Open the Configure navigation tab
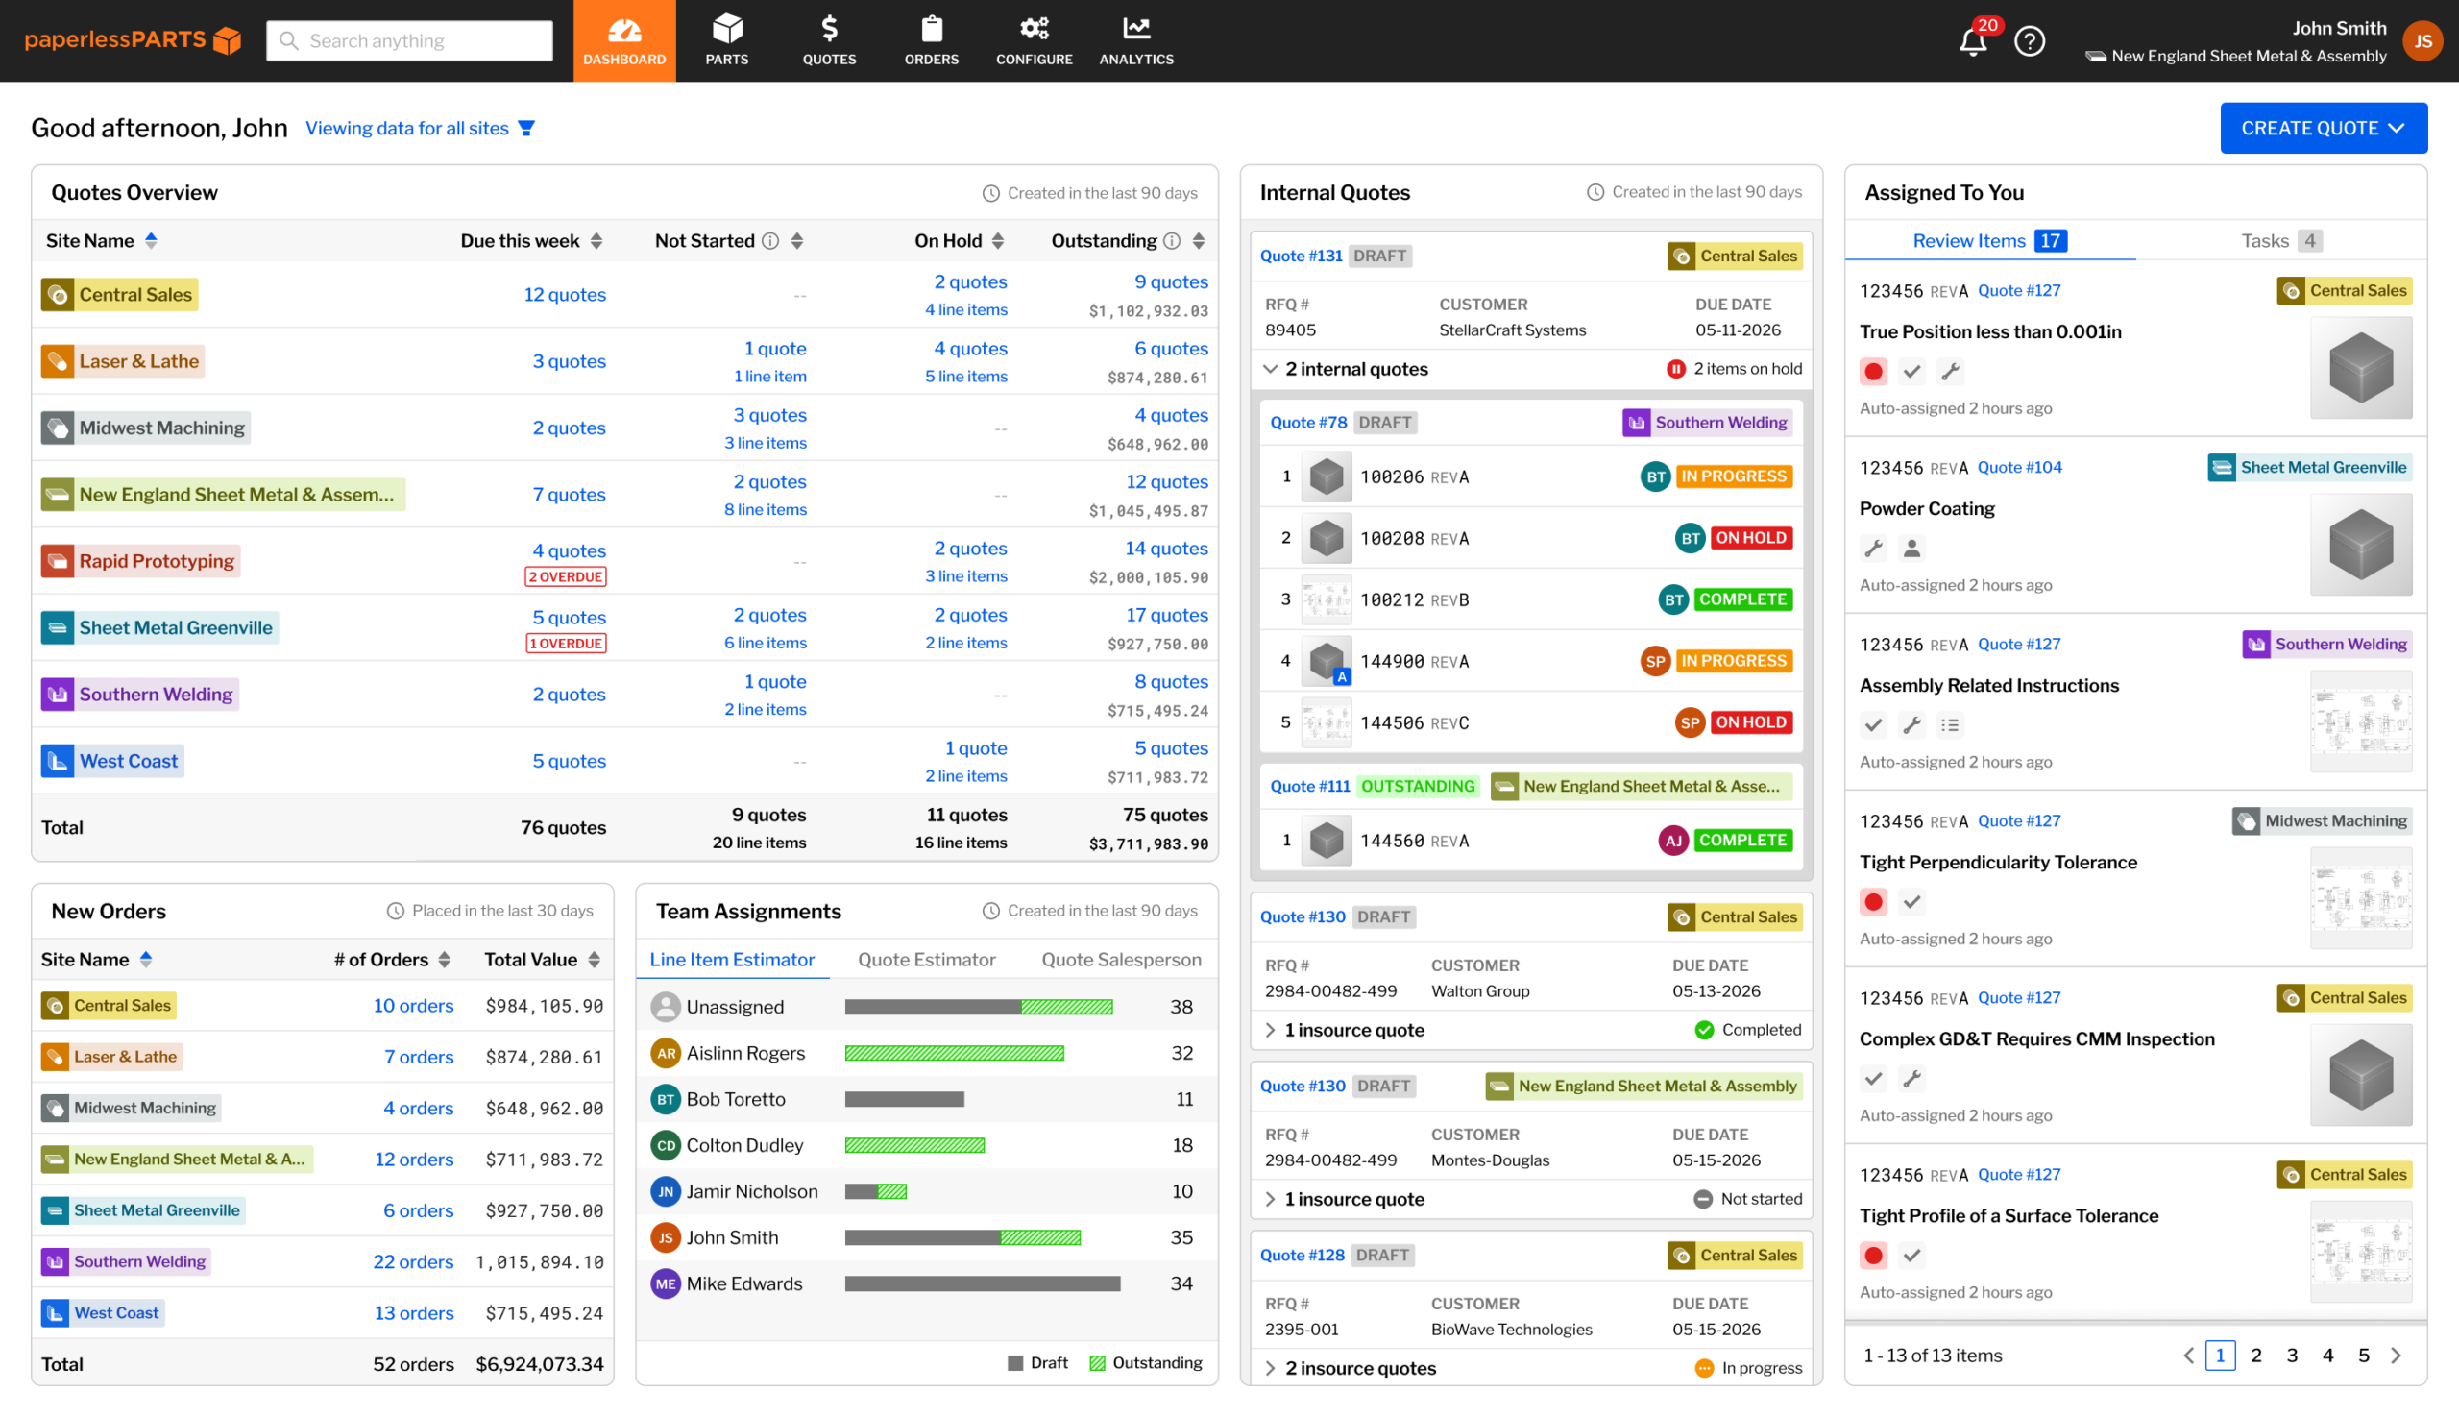 (1034, 41)
